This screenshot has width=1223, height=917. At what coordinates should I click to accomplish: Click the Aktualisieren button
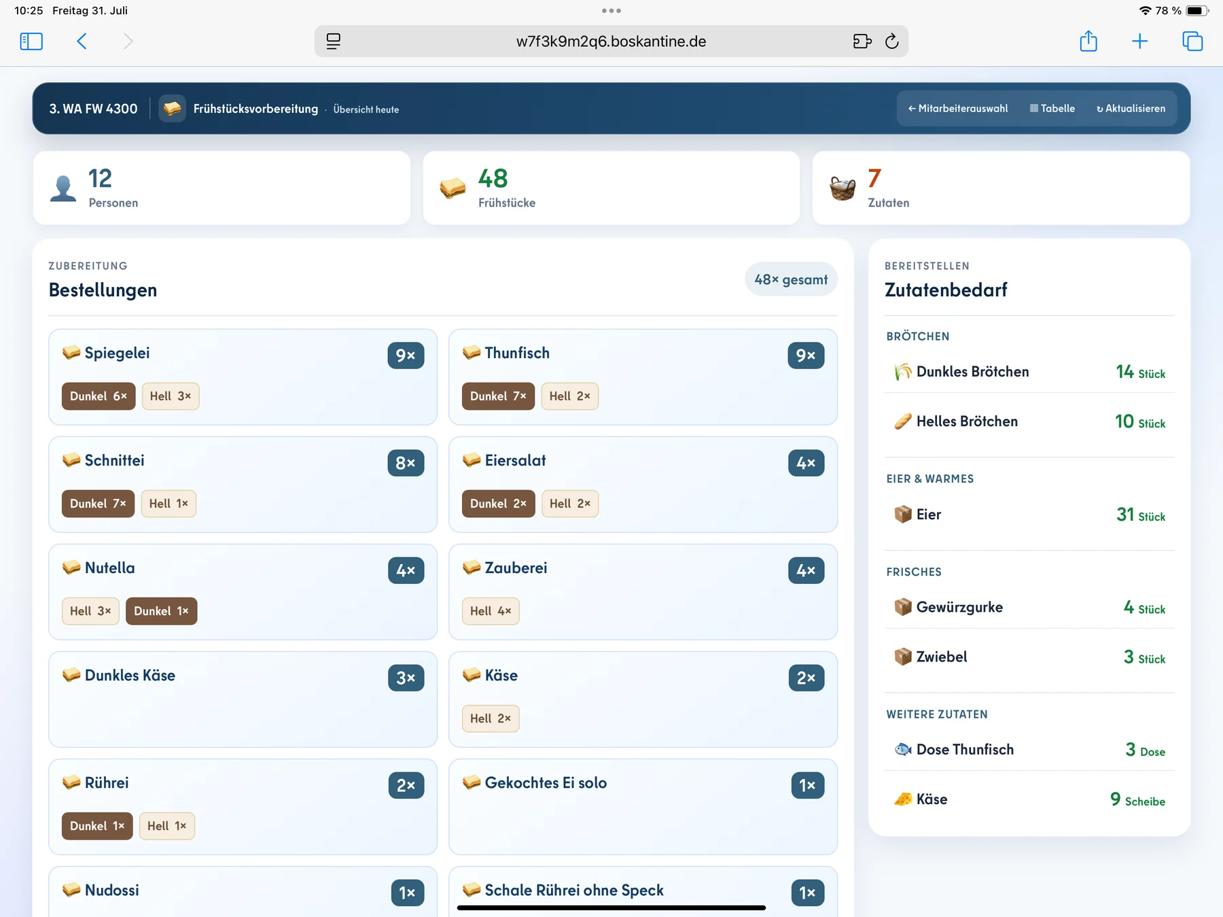click(1131, 109)
